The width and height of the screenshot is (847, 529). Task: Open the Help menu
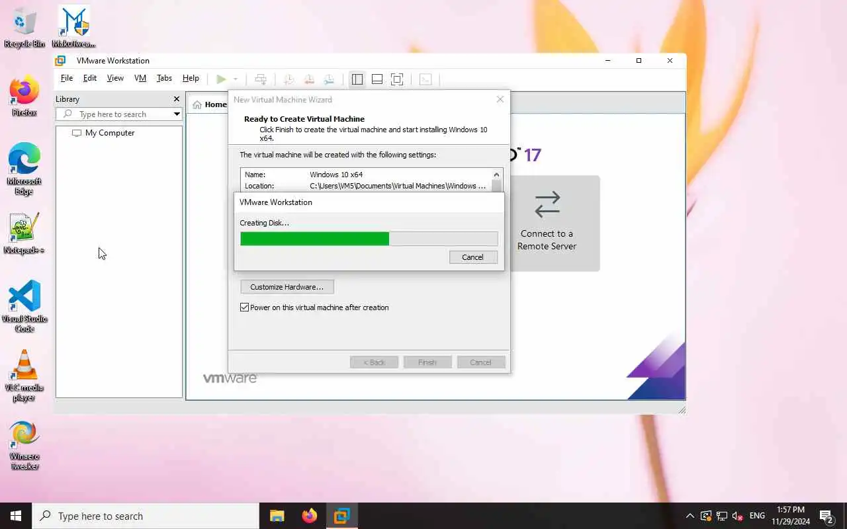pyautogui.click(x=191, y=78)
